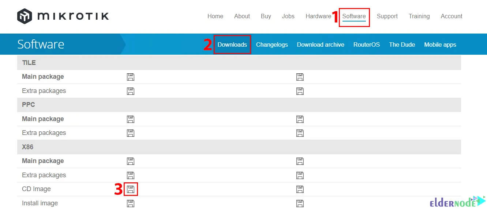Open the Buy page
Image resolution: width=487 pixels, height=209 pixels.
pyautogui.click(x=266, y=16)
